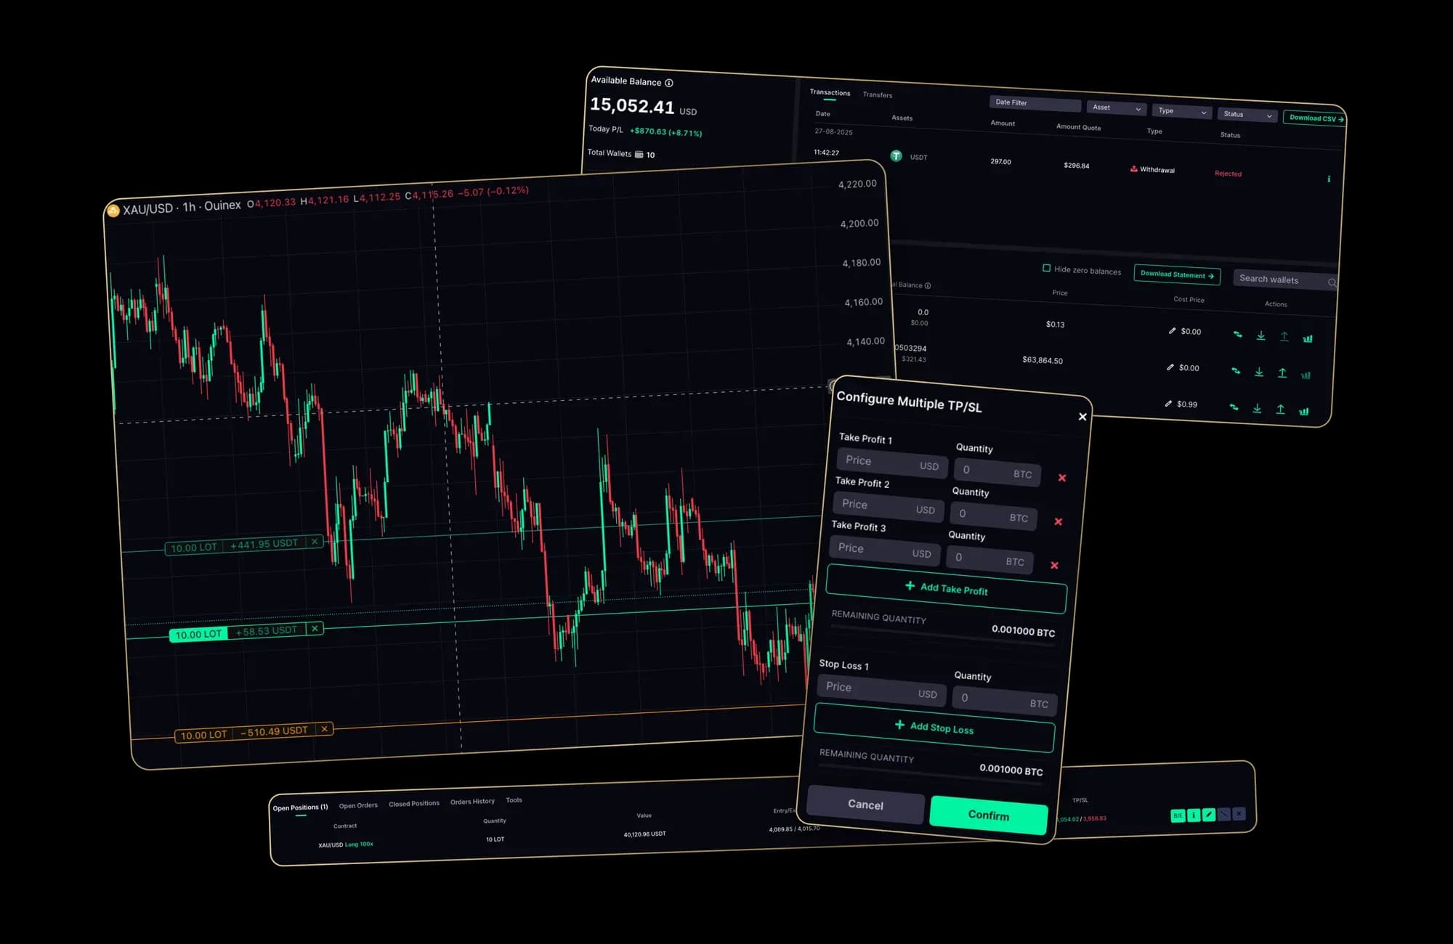Click withdraw icon in the $0.13 wallet row

[1284, 336]
